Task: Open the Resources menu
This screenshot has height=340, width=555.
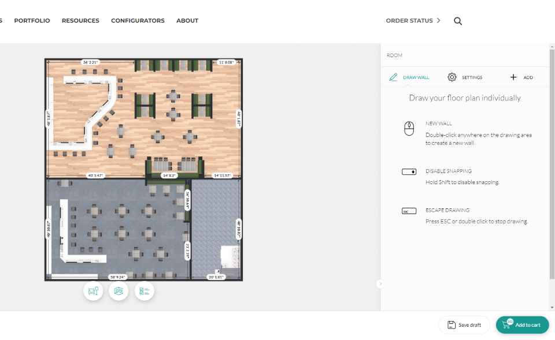Action: coord(80,21)
